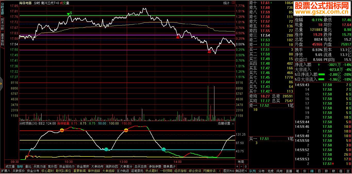Open 敢死队席位 tab

point(63,171)
